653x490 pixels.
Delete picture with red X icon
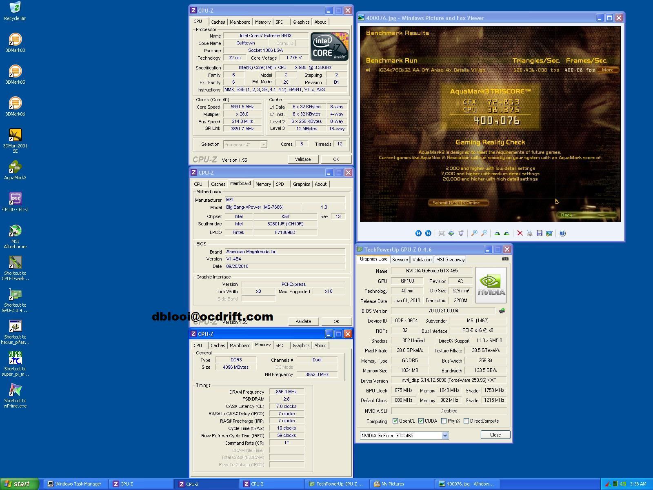520,233
